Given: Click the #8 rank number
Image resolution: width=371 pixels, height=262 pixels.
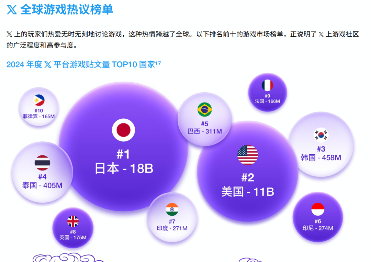Looking at the screenshot, I should 73,232.
